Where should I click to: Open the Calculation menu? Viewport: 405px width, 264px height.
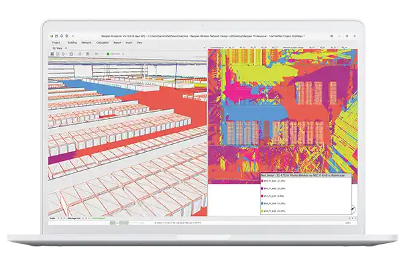[103, 43]
